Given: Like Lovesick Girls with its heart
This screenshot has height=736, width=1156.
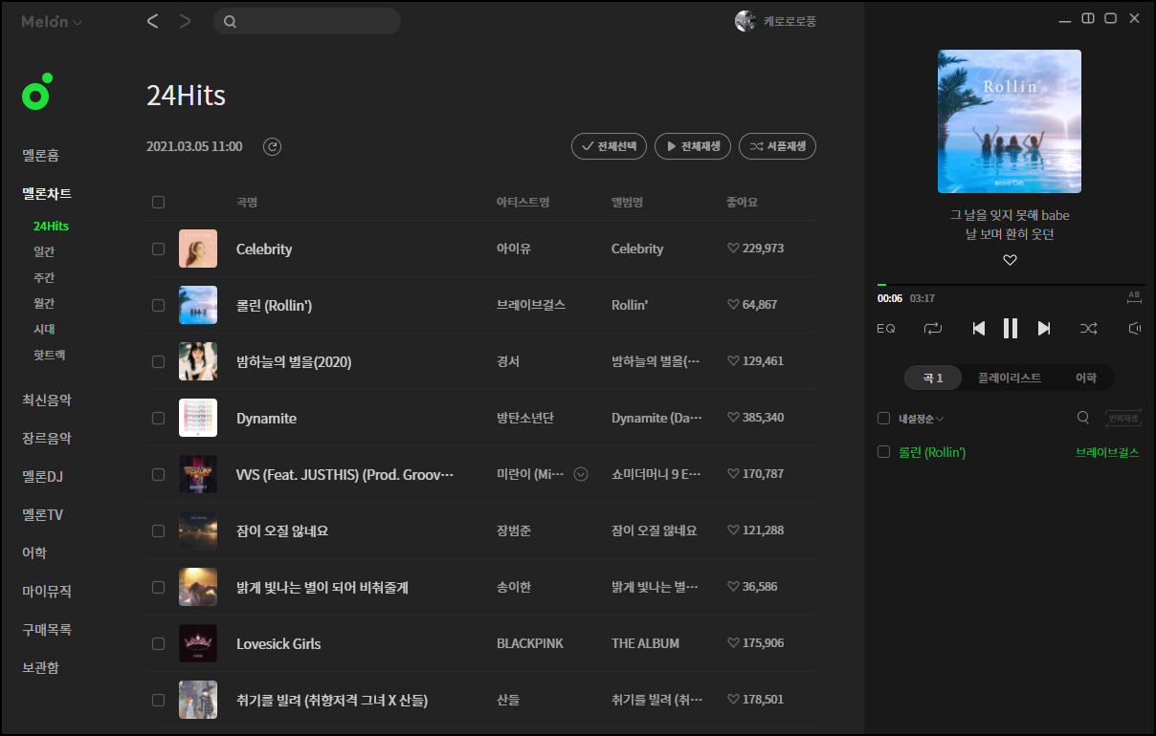Looking at the screenshot, I should pos(733,643).
